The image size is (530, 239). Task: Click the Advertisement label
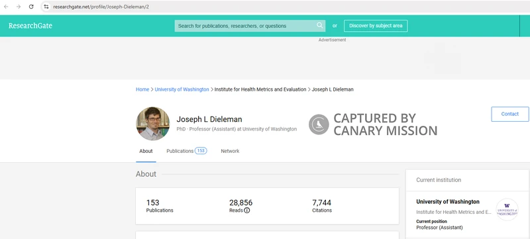pyautogui.click(x=333, y=40)
